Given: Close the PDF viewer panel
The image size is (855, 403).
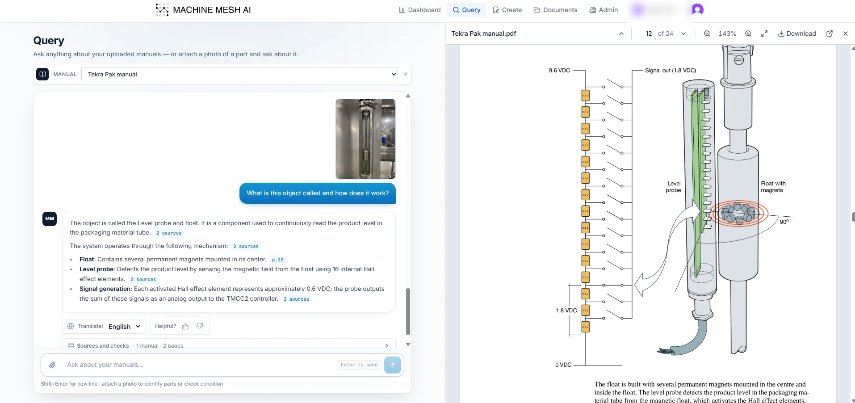Looking at the screenshot, I should [846, 34].
